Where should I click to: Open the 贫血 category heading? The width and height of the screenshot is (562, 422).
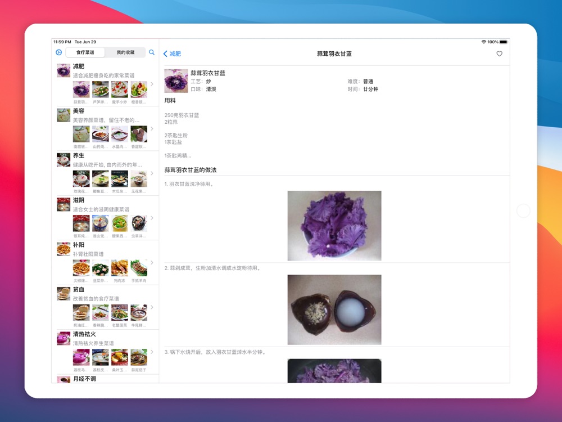[79, 290]
